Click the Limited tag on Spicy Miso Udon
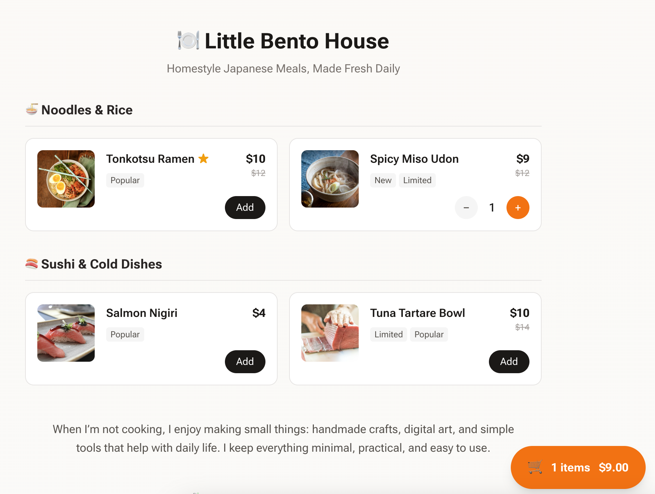This screenshot has width=655, height=494. pyautogui.click(x=417, y=180)
